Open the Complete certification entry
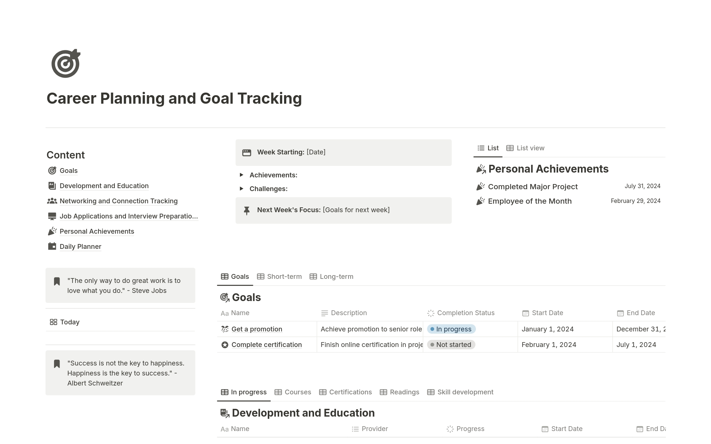 tap(267, 345)
